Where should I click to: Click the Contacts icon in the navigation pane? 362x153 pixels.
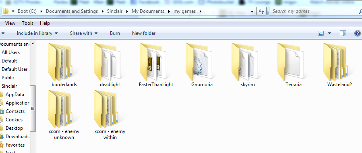point(2,111)
